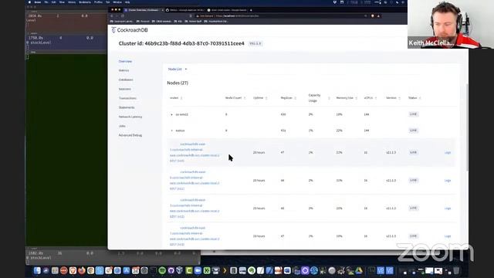
Task: Focus the browser address bar
Action: coord(280,15)
